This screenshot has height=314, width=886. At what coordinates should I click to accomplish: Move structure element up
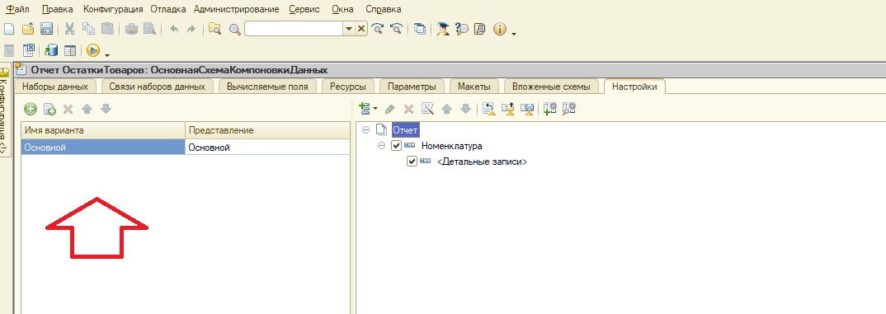(x=446, y=109)
